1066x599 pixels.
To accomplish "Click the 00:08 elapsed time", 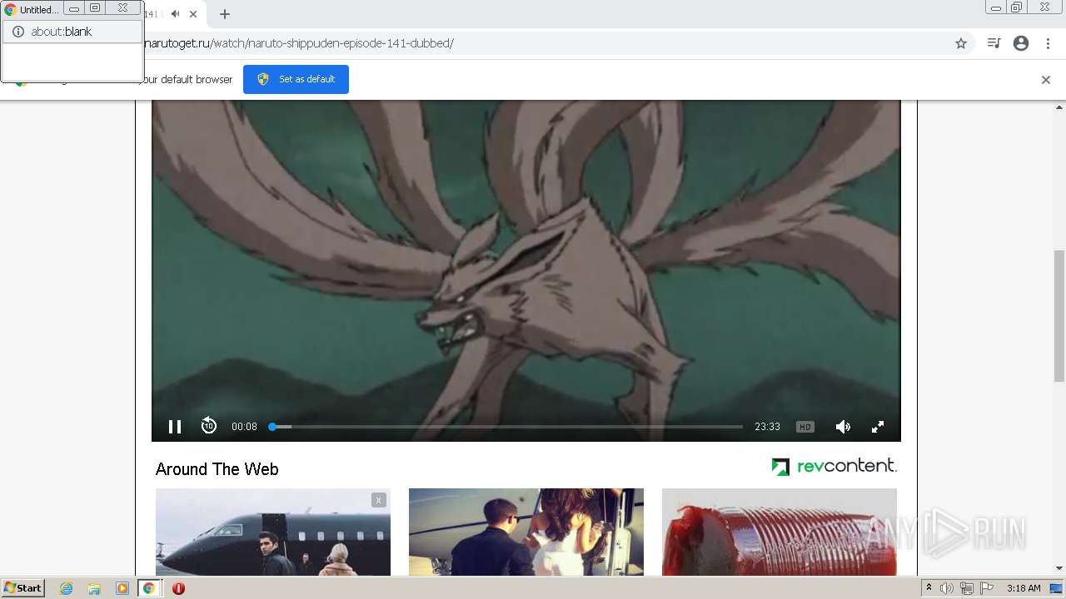I will pyautogui.click(x=244, y=427).
